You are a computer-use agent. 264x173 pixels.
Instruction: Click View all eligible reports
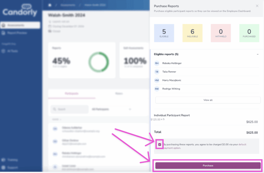[208, 100]
